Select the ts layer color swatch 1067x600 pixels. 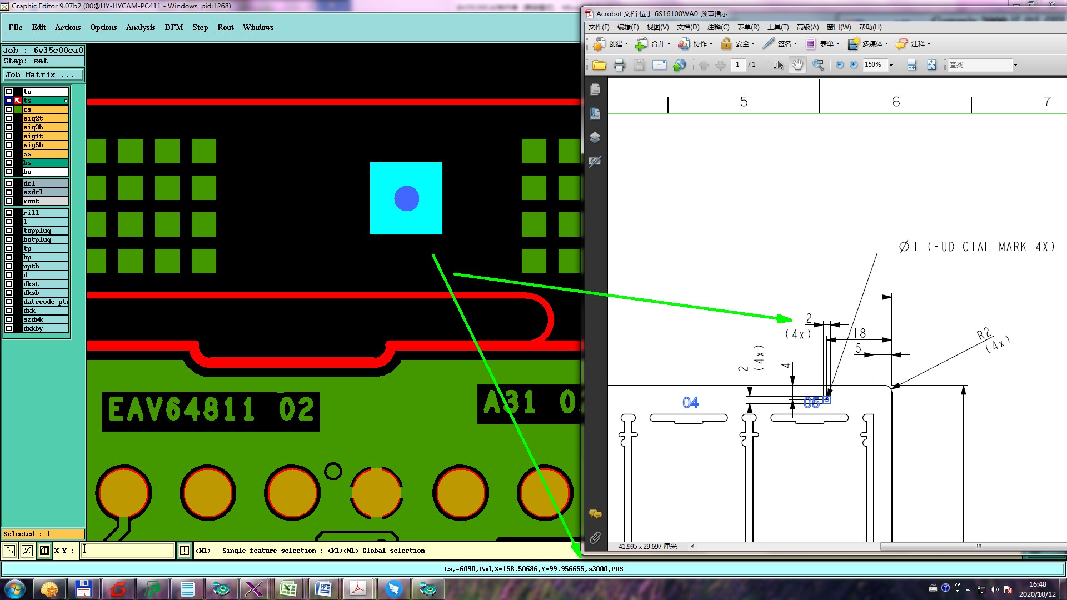click(18, 101)
